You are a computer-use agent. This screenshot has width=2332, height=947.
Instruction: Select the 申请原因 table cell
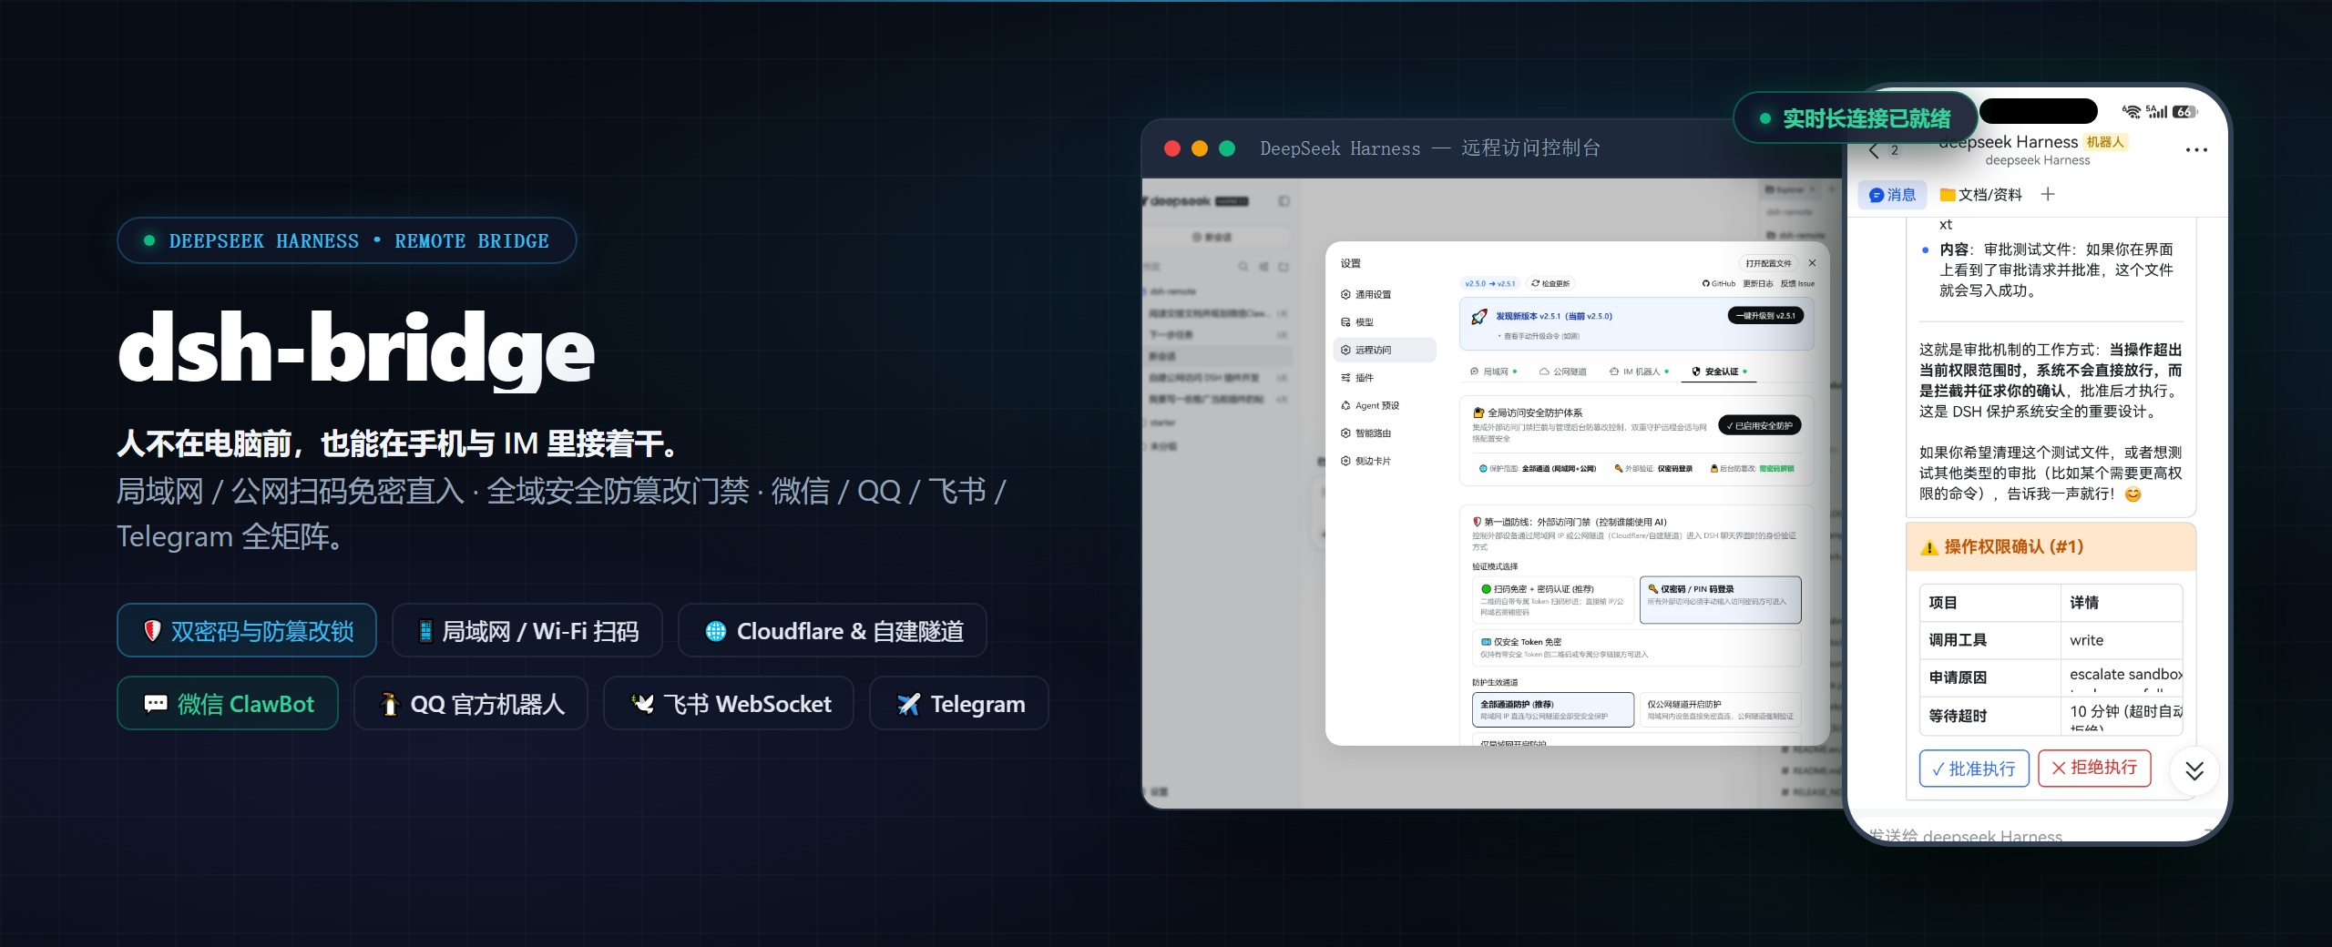coord(1989,677)
